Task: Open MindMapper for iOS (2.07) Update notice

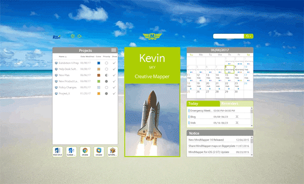Action: (x=219, y=152)
